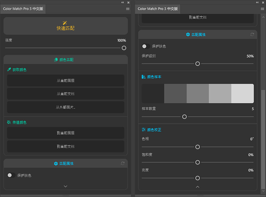This screenshot has width=266, height=197.
Task: Collapse properties with the up chevron
Action: point(198,187)
